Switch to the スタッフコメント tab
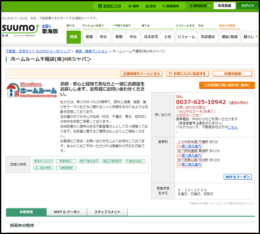This screenshot has width=260, height=234. tap(107, 212)
